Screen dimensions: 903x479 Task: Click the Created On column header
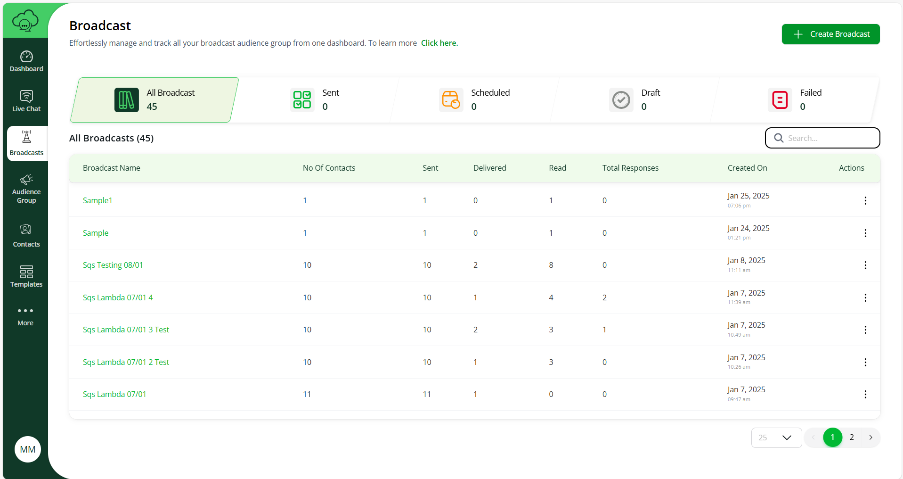tap(747, 168)
